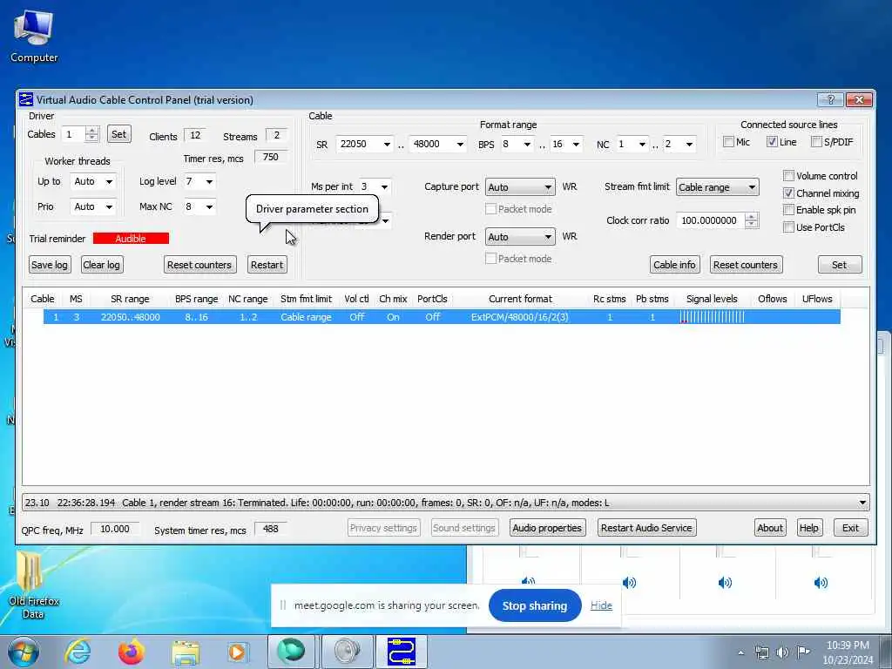Enable the S/PDIF source line checkbox
Viewport: 892px width, 669px height.
click(x=816, y=142)
